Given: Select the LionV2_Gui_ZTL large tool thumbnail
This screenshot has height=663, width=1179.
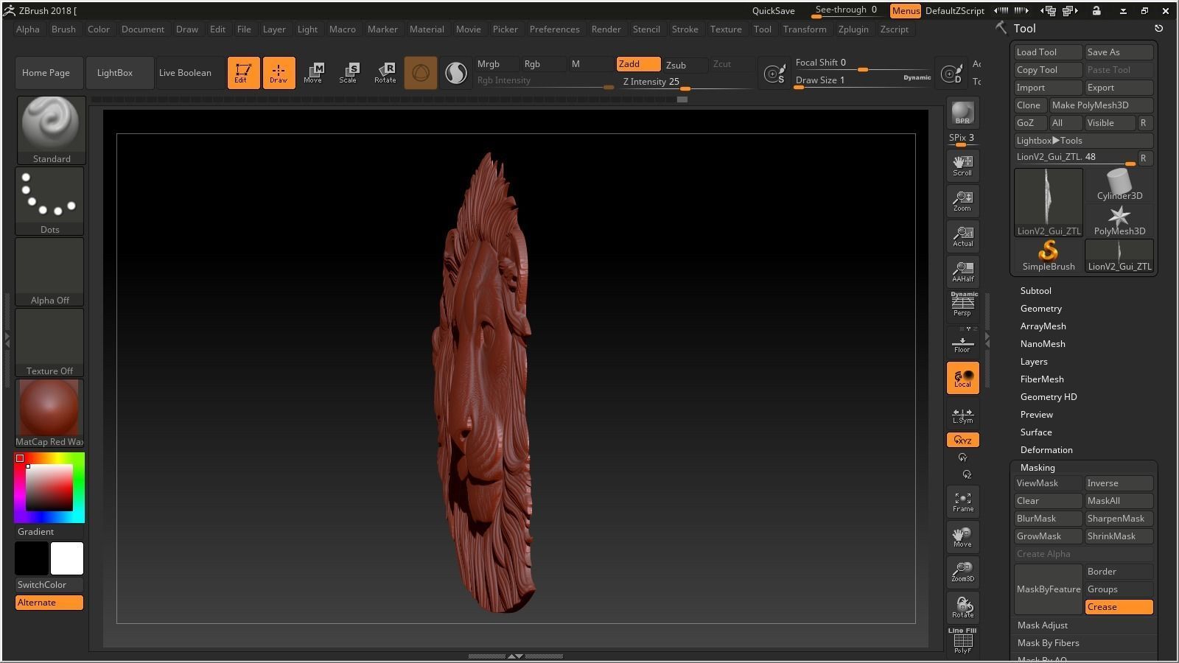Looking at the screenshot, I should [1048, 203].
